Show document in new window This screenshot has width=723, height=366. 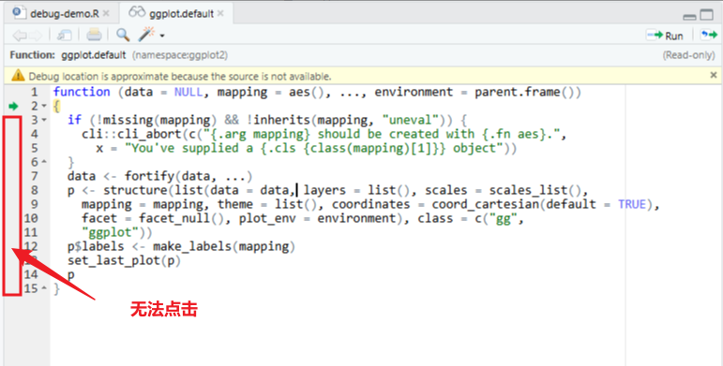tap(64, 35)
